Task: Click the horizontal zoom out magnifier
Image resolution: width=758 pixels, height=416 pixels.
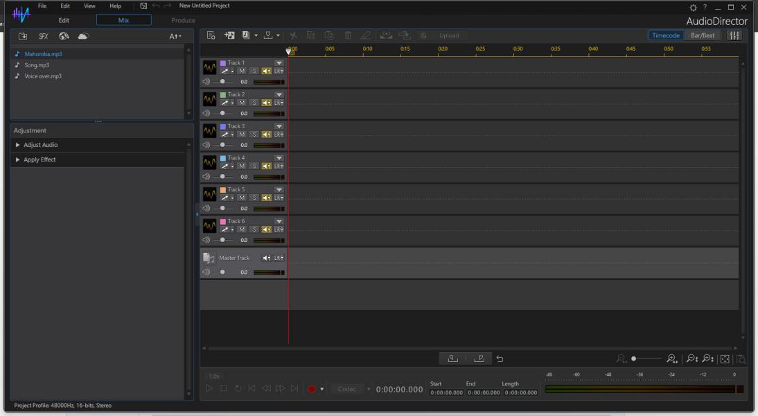Action: 622,359
